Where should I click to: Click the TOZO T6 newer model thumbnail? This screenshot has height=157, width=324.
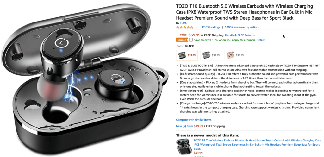(x=184, y=147)
